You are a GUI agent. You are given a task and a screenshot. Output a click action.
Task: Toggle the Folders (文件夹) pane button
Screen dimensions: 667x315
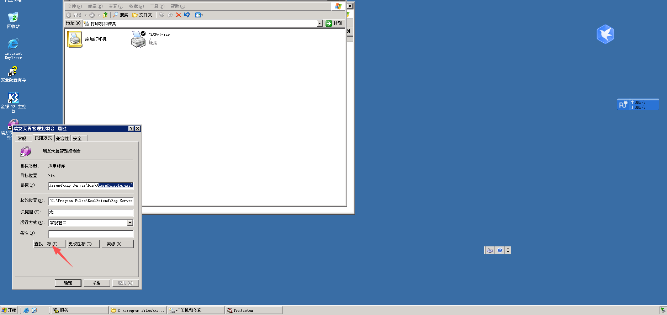click(142, 15)
